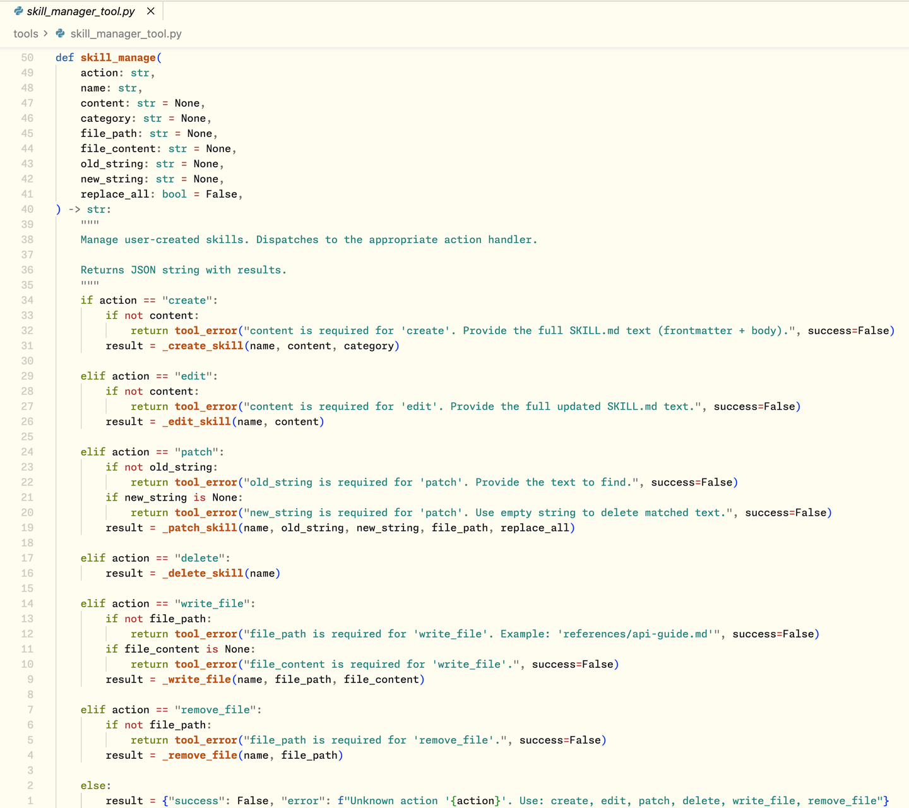
Task: Click line number 50 in the gutter
Action: click(x=27, y=57)
